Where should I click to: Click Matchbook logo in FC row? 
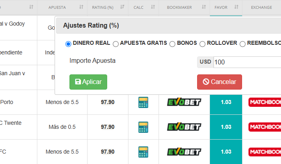(265, 152)
